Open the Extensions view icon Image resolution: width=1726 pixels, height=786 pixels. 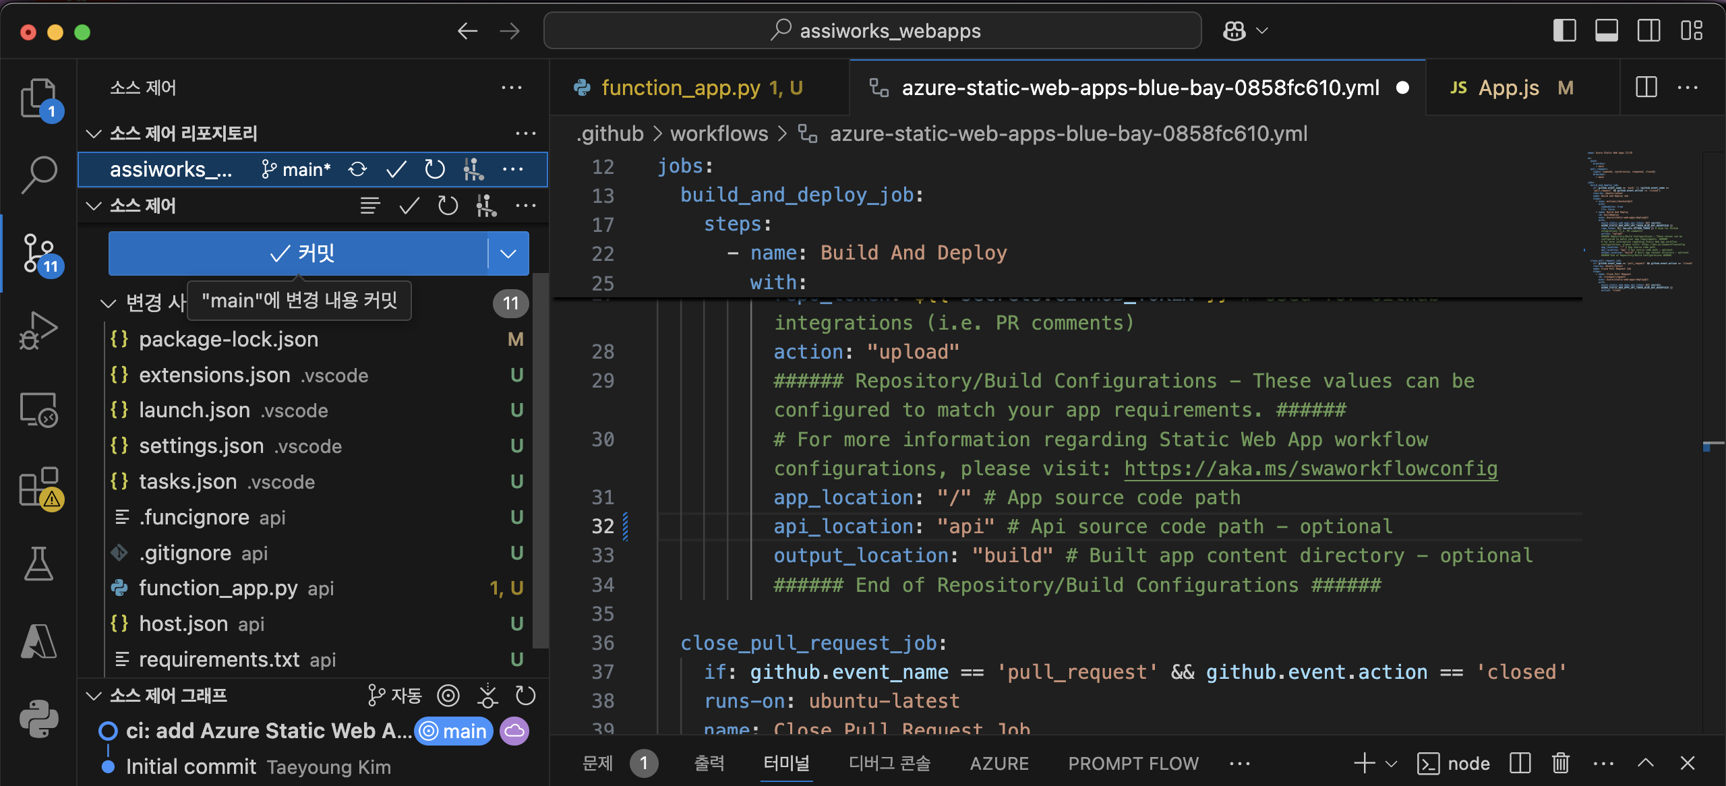coord(38,487)
